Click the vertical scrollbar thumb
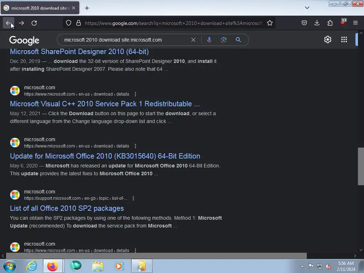This screenshot has width=364, height=273. 361,166
